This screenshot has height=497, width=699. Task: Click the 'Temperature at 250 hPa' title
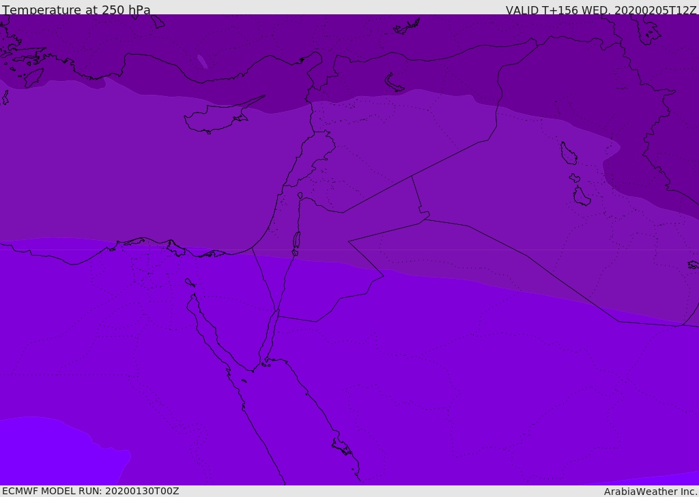click(76, 10)
